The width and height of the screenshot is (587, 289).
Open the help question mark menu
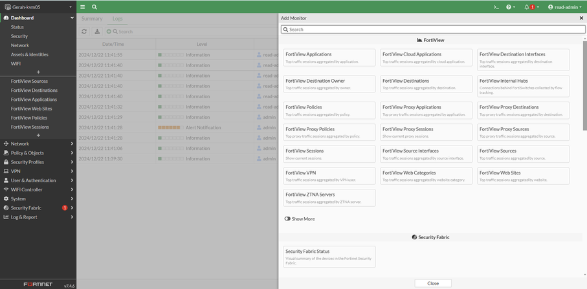pyautogui.click(x=511, y=7)
